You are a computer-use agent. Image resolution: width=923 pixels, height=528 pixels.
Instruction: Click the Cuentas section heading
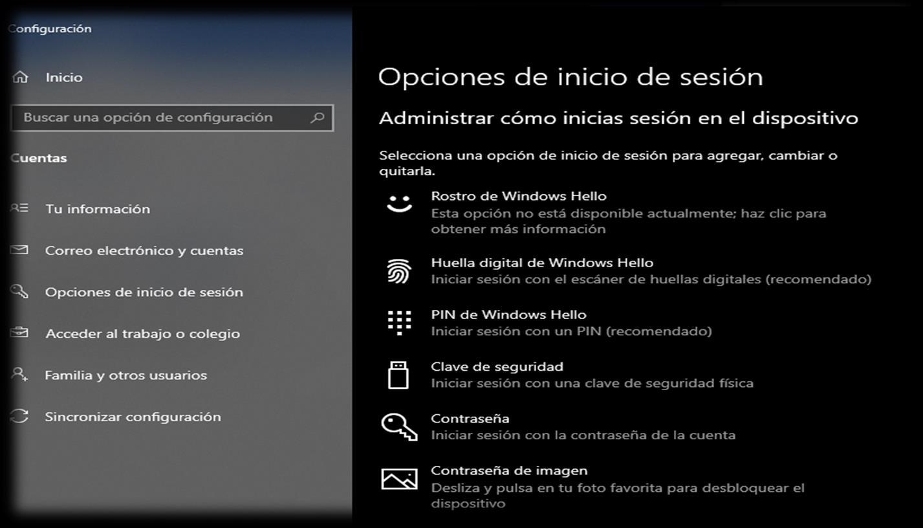coord(39,158)
